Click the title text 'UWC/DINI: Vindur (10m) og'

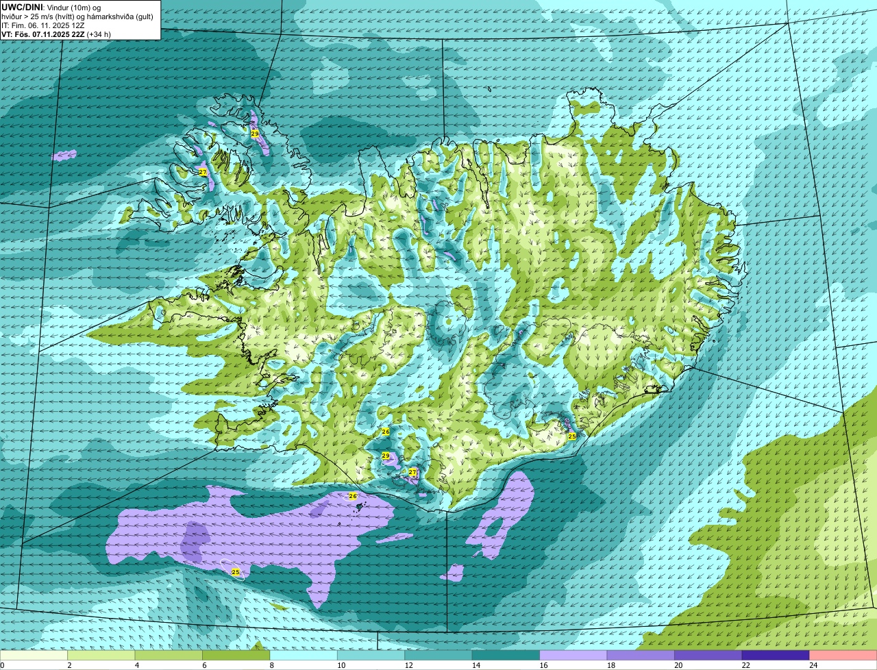pos(51,8)
